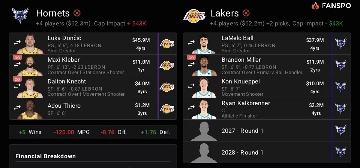
Task: Open the Financial Breakdown section
Action: [x=46, y=156]
